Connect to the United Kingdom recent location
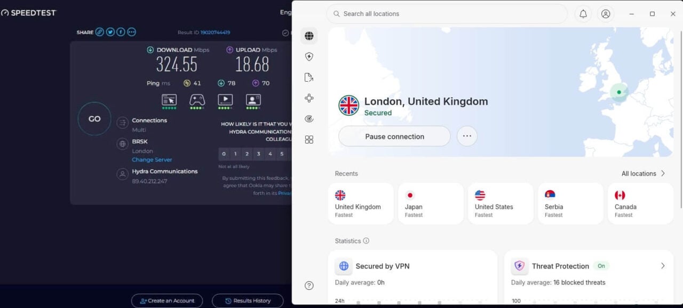683x308 pixels. [361, 203]
